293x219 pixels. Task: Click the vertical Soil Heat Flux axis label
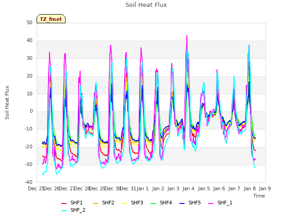[7, 102]
